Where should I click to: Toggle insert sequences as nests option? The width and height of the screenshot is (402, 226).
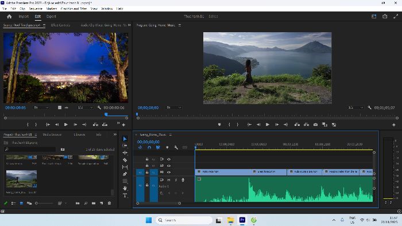click(140, 147)
